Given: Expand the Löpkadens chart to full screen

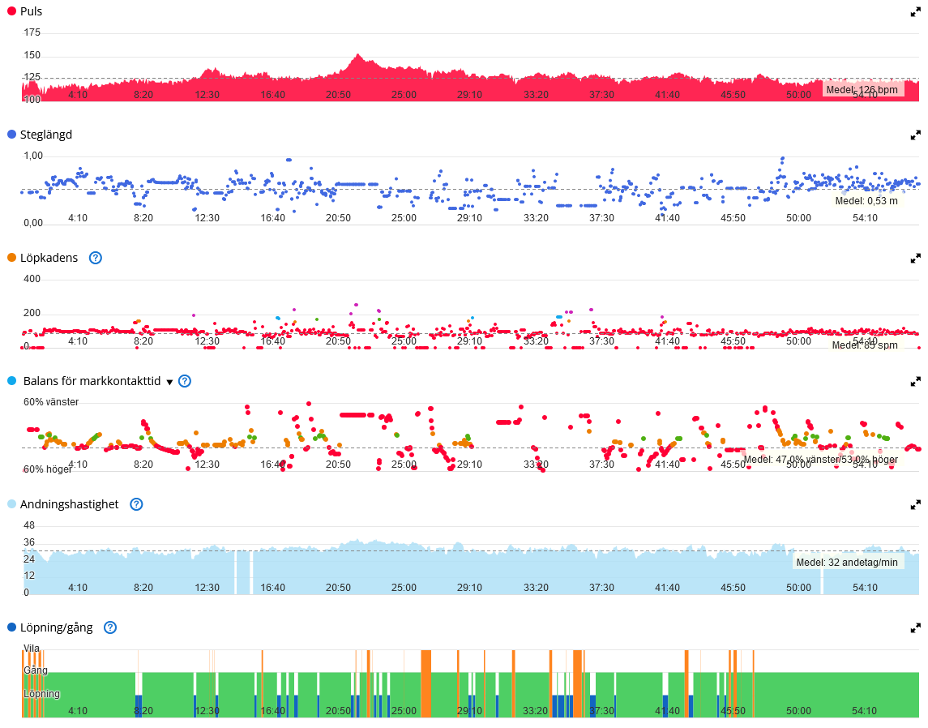Looking at the screenshot, I should 915,258.
